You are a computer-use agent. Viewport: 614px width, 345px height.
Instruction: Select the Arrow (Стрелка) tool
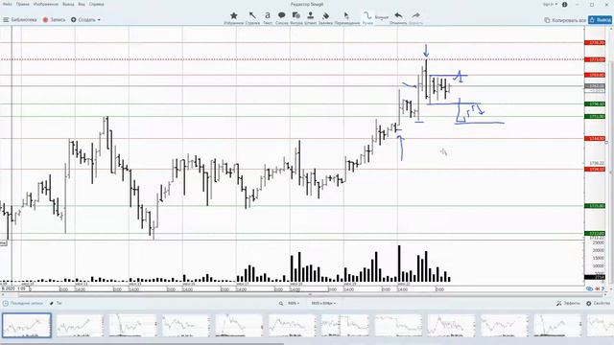point(252,18)
